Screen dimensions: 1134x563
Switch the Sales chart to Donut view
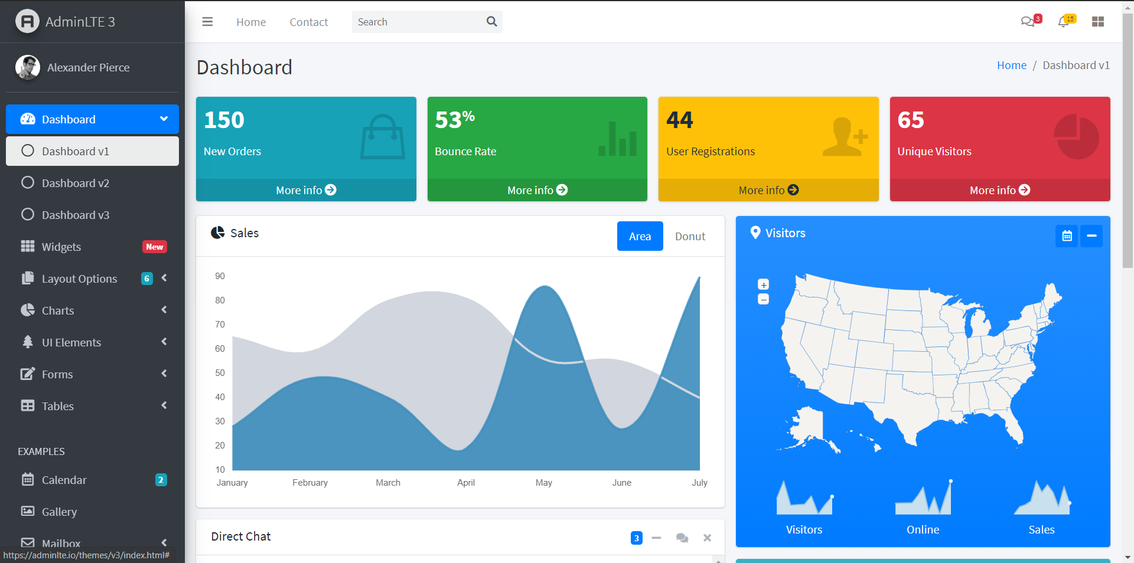coord(689,236)
